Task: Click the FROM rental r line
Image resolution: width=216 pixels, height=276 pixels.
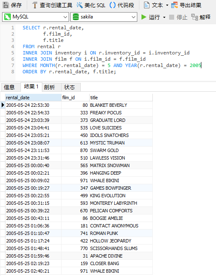Action: 41,46
